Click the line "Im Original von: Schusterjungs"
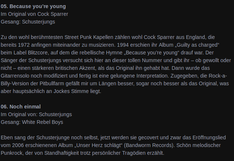The image size is (234, 161). (x=36, y=114)
